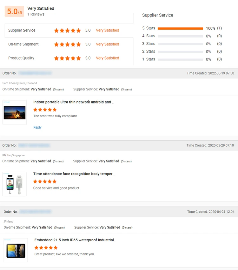
Task: Click the Reply link under first review
Action: click(37, 127)
